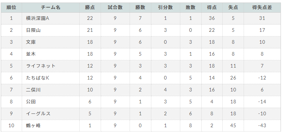
Task: Select the 文庫 team row name
Action: 31,42
